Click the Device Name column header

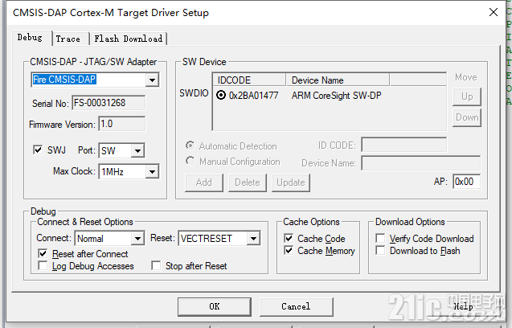pos(338,80)
